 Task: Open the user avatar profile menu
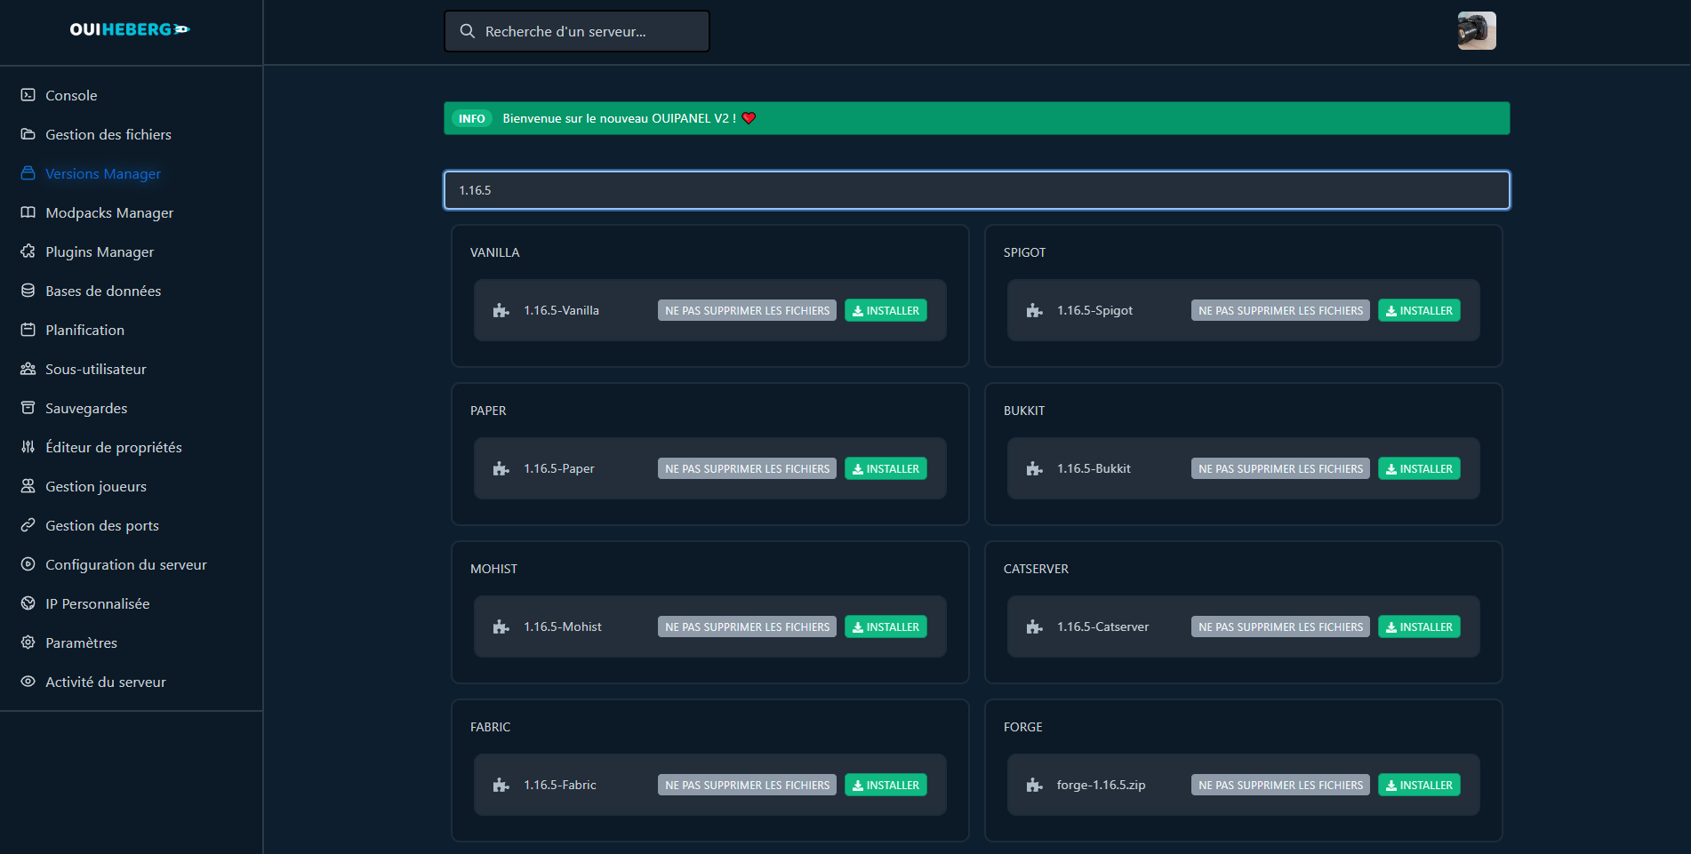click(x=1477, y=30)
